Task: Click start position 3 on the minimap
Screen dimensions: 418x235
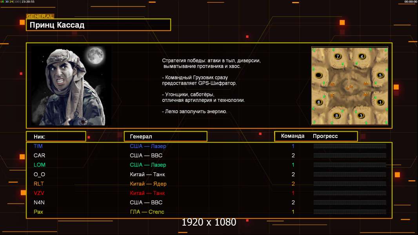Action: [361, 116]
